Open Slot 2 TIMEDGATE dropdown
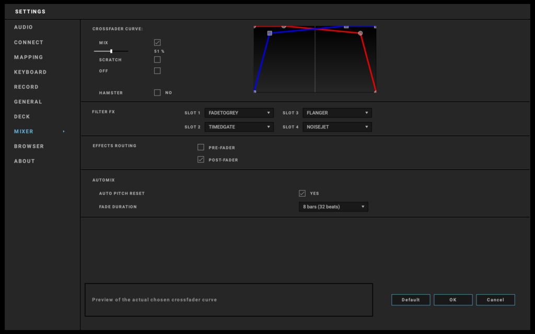Viewport: 535px width, 334px height. [x=239, y=127]
